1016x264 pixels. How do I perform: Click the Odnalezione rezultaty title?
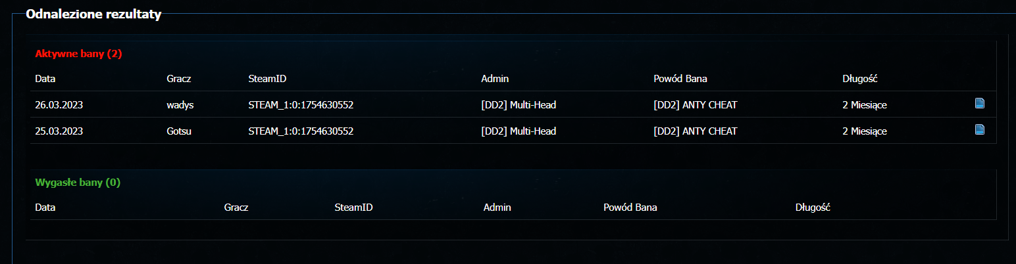pos(93,15)
